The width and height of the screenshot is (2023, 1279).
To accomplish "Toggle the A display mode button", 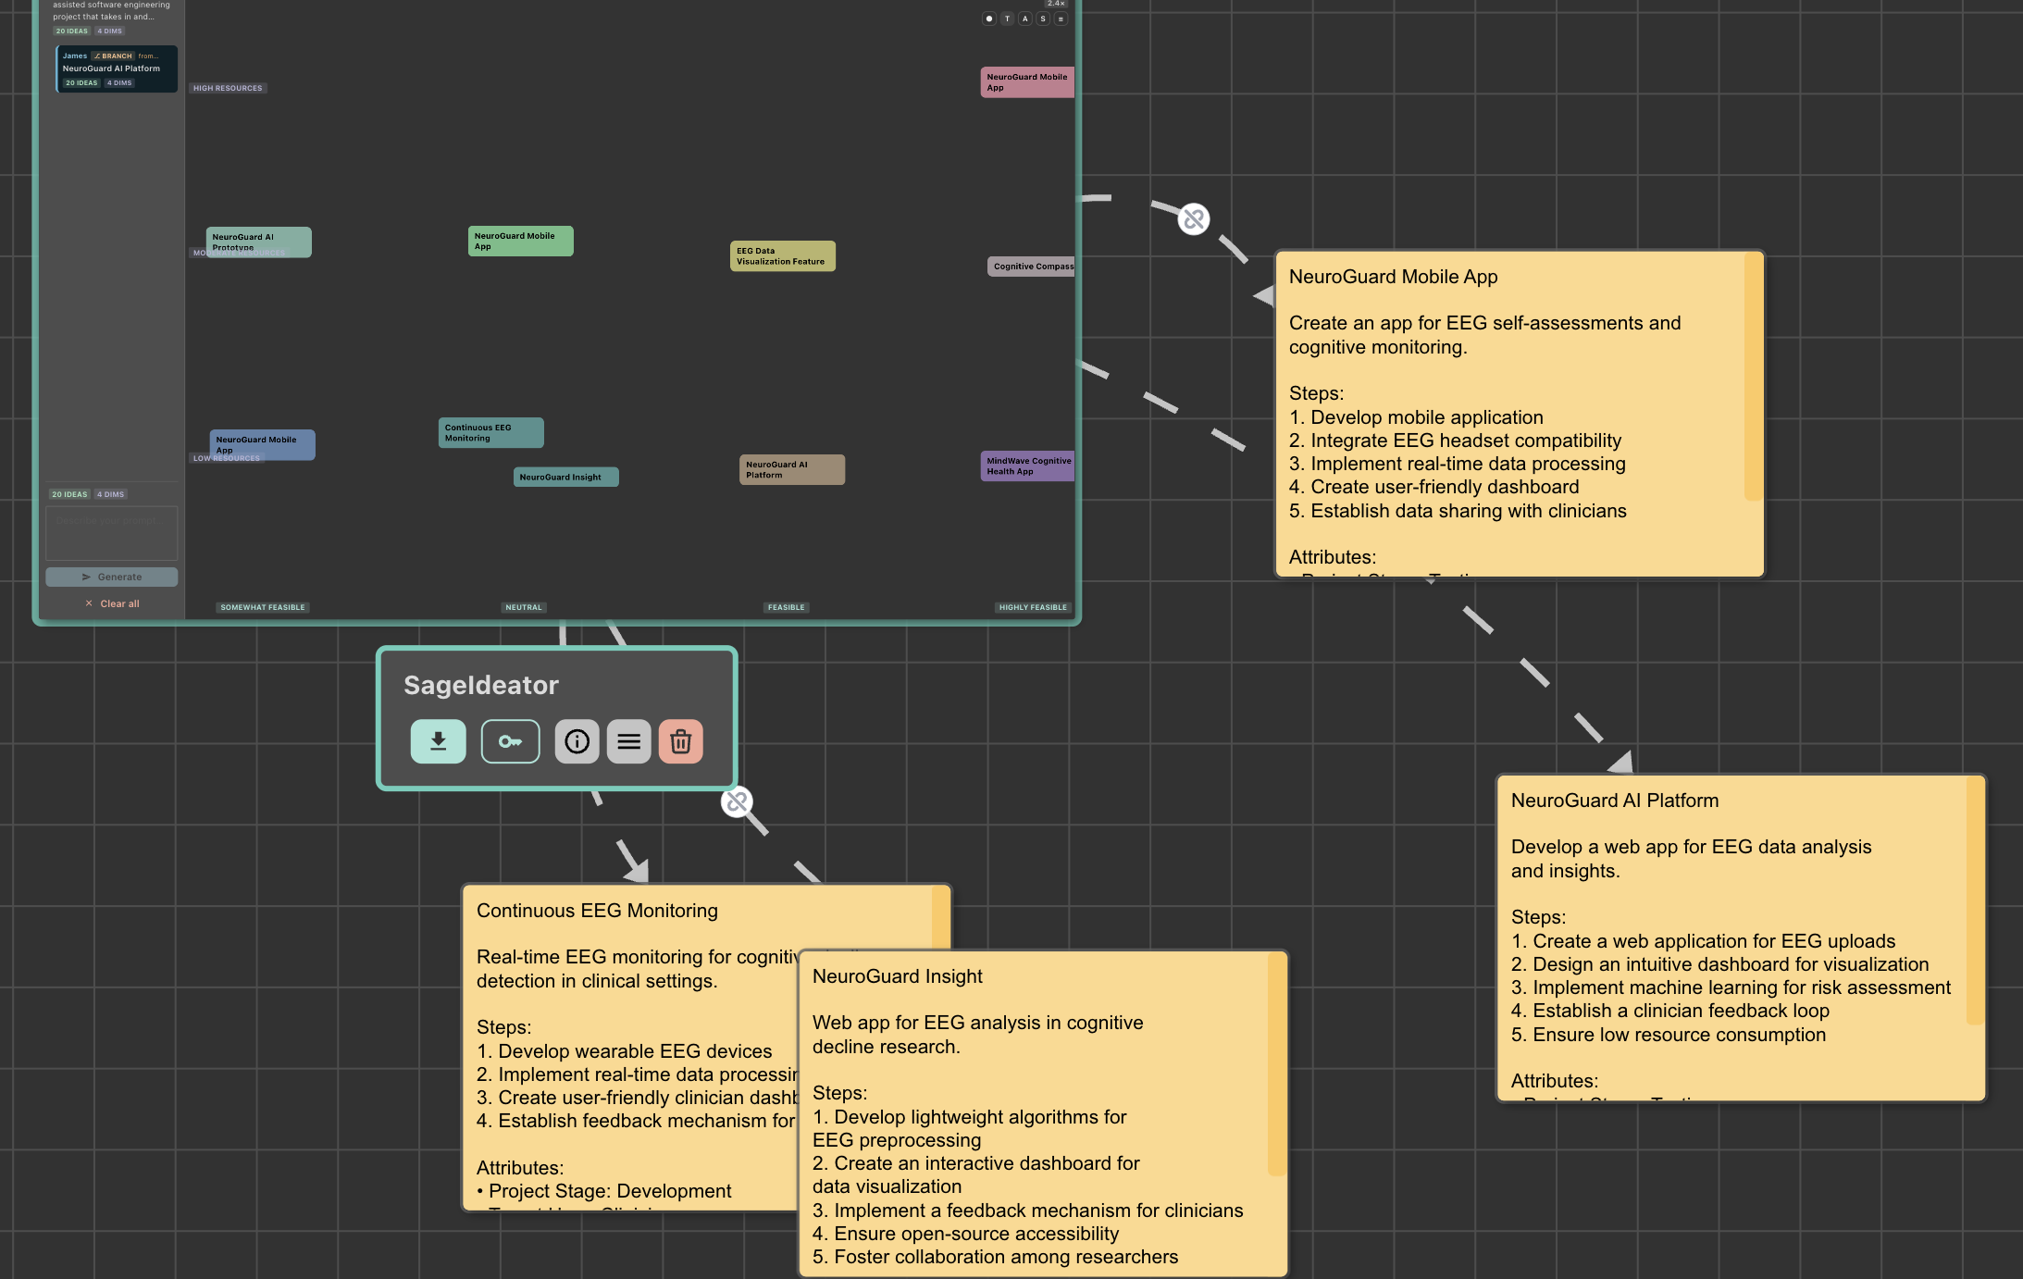I will coord(1024,19).
